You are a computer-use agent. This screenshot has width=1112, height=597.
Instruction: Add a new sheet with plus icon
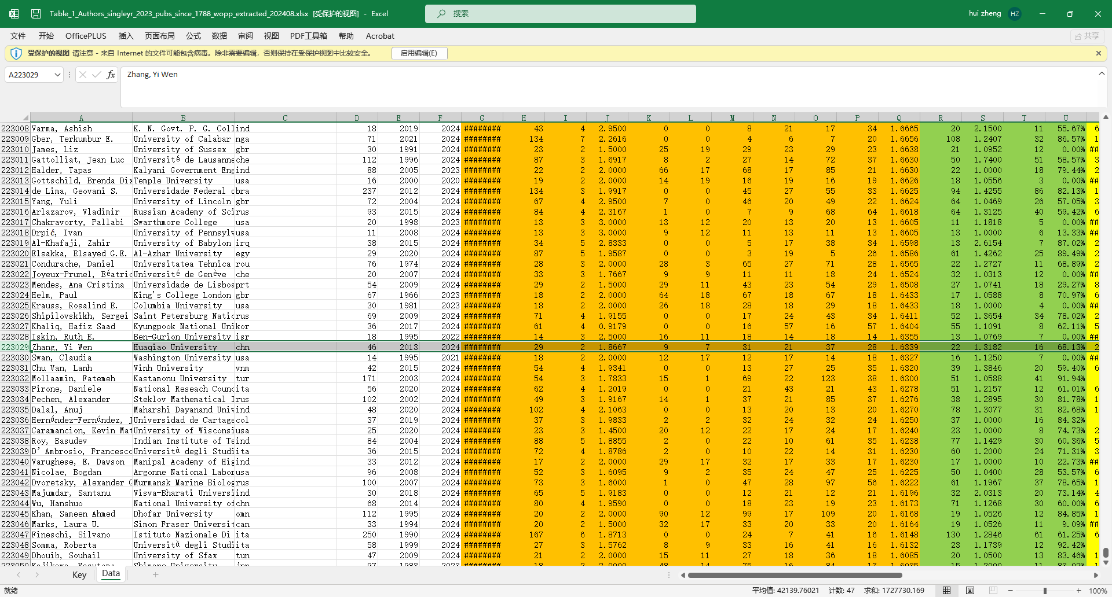tap(155, 574)
